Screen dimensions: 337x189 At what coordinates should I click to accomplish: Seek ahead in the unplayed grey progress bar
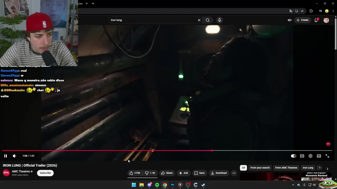click(x=272, y=151)
